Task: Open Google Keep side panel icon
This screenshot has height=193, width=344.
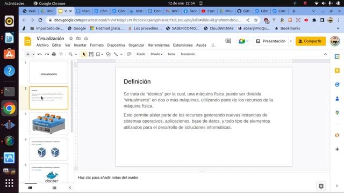Action: [x=337, y=70]
